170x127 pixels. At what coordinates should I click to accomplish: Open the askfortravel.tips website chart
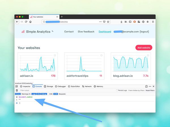pyautogui.click(x=84, y=63)
